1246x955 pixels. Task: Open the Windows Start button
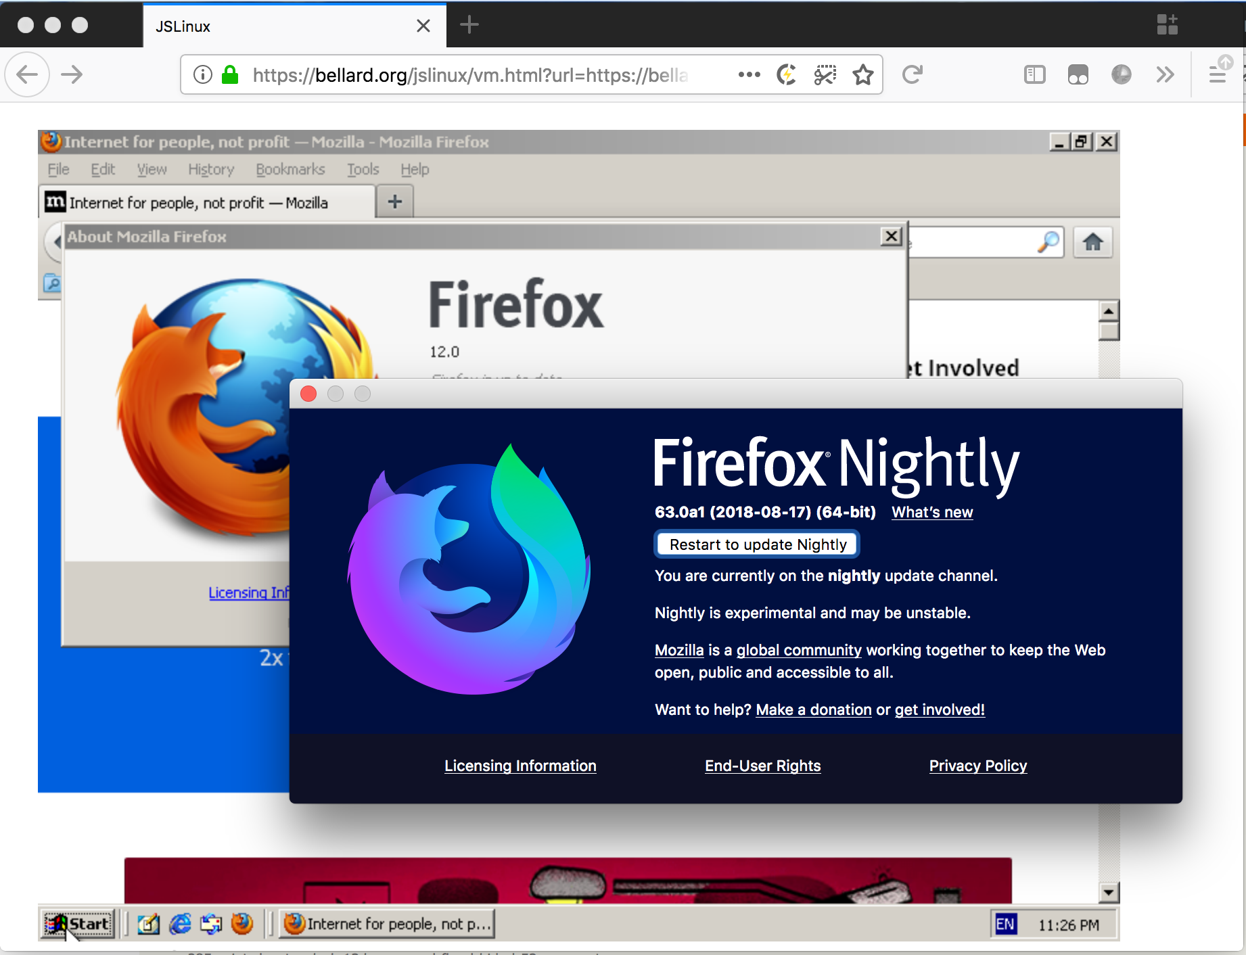pyautogui.click(x=78, y=924)
